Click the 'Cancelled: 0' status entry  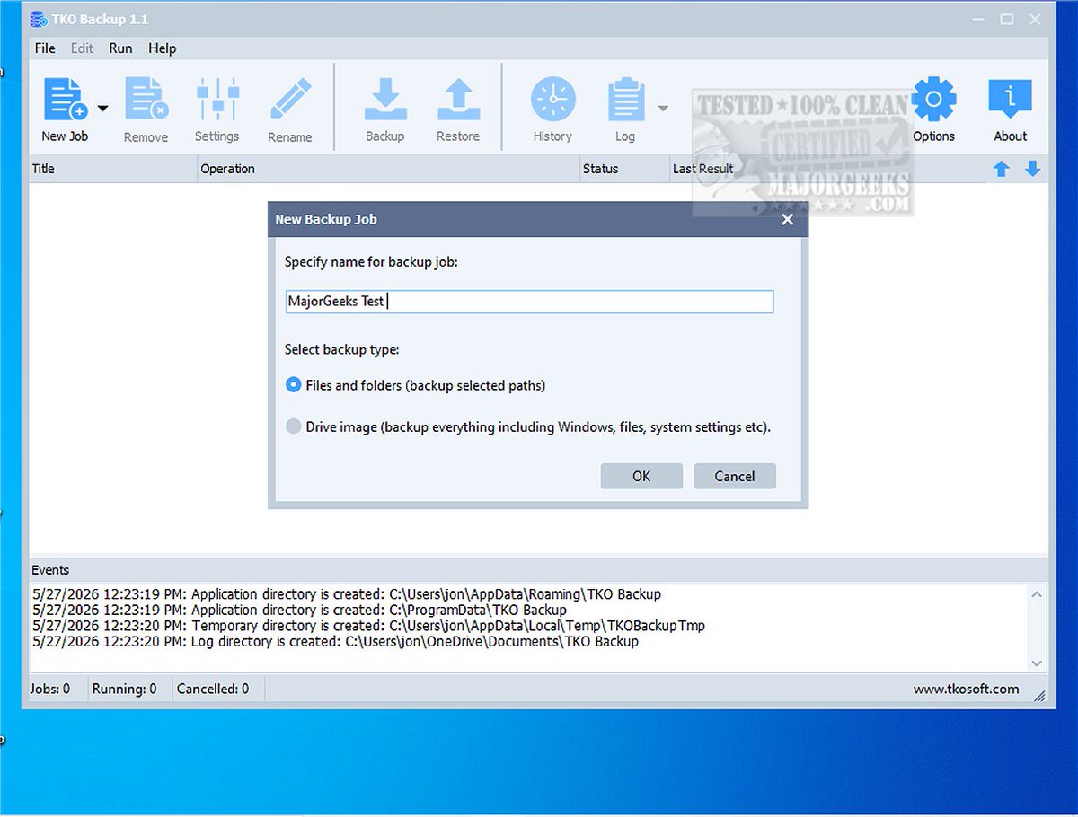coord(213,690)
